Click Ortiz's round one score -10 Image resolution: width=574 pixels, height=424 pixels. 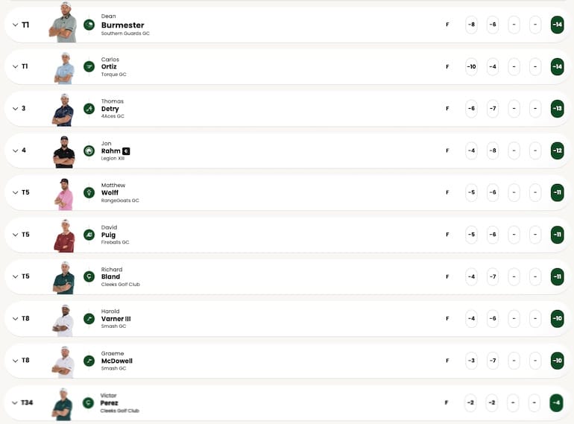pyautogui.click(x=471, y=66)
